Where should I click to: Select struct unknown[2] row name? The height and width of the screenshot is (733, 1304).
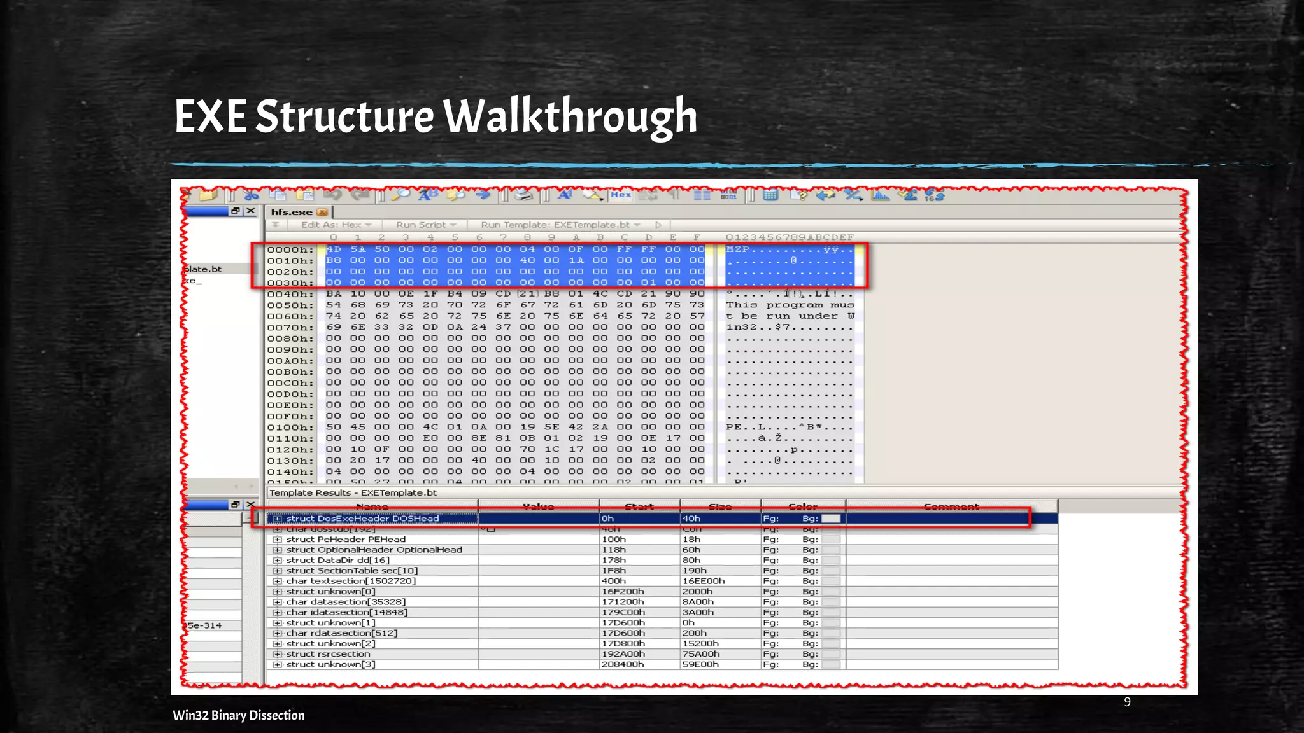330,644
